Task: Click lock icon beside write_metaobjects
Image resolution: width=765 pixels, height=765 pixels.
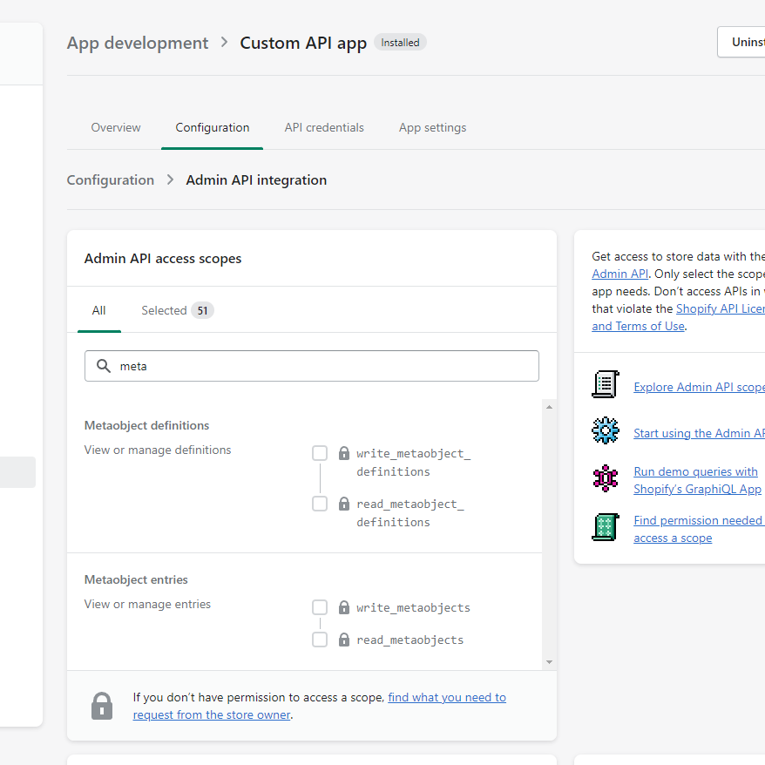Action: 344,607
